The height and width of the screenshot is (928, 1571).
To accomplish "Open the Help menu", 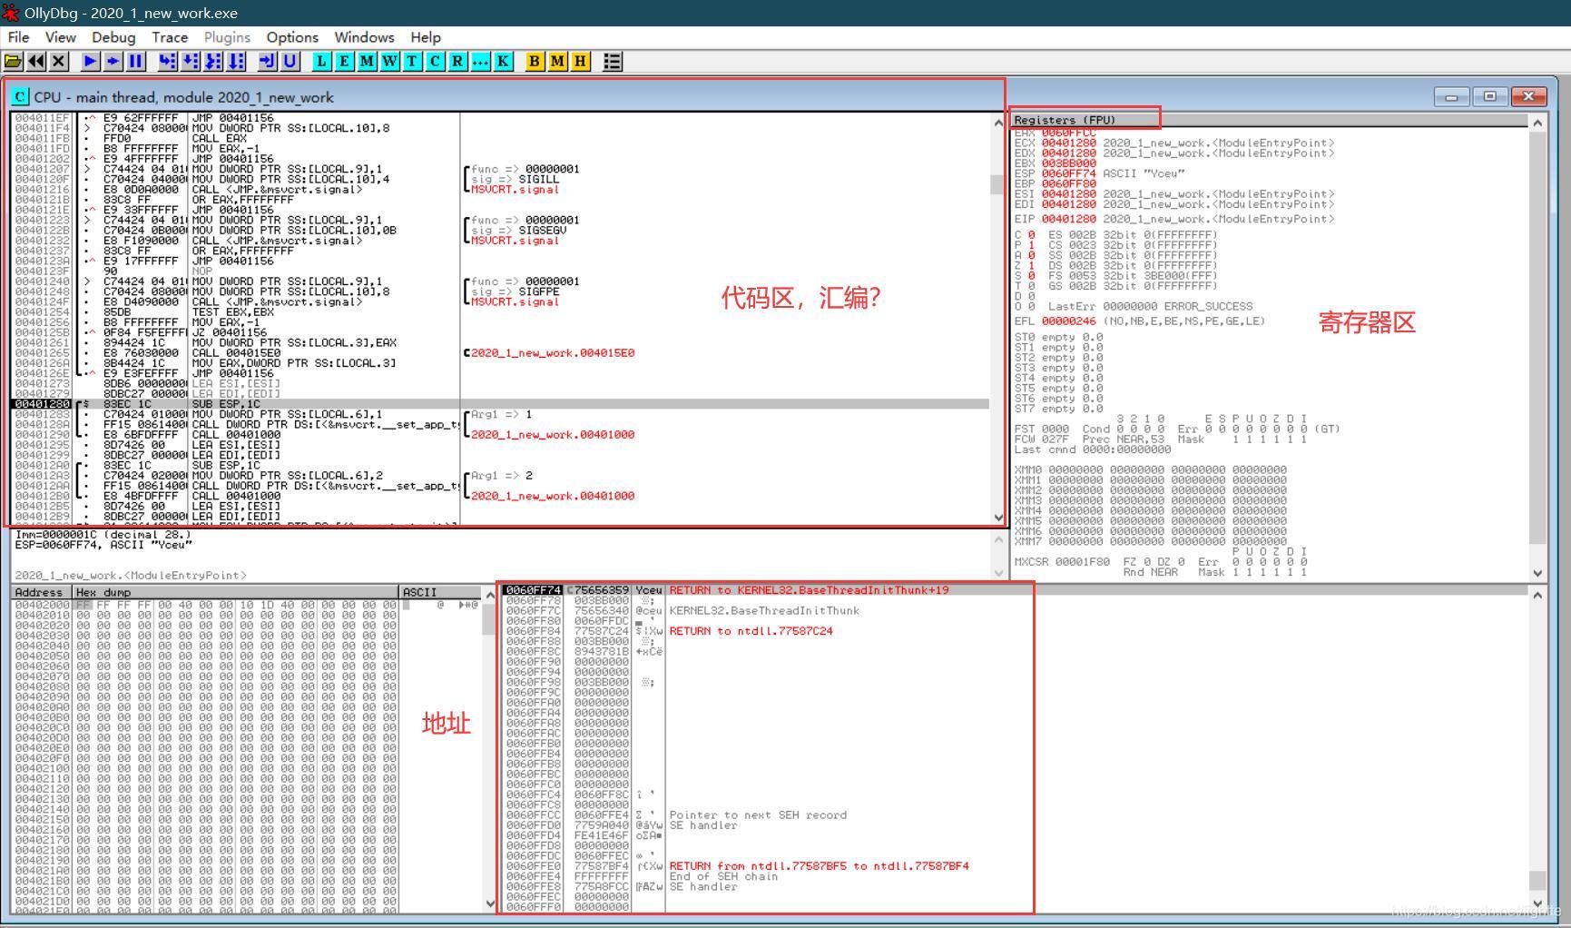I will (426, 37).
